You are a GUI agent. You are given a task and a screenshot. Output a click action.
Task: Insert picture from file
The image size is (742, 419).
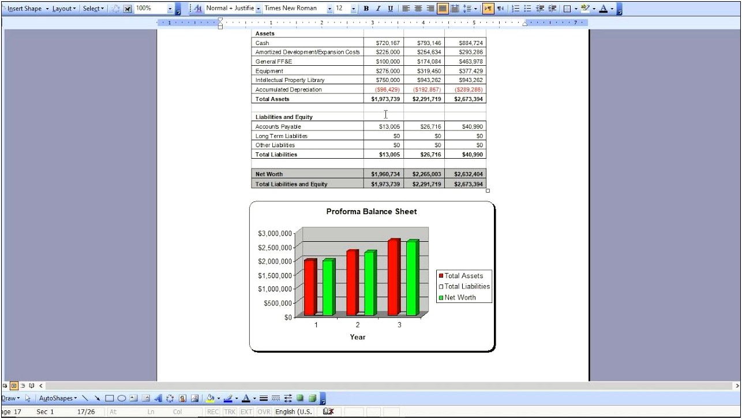click(x=195, y=398)
